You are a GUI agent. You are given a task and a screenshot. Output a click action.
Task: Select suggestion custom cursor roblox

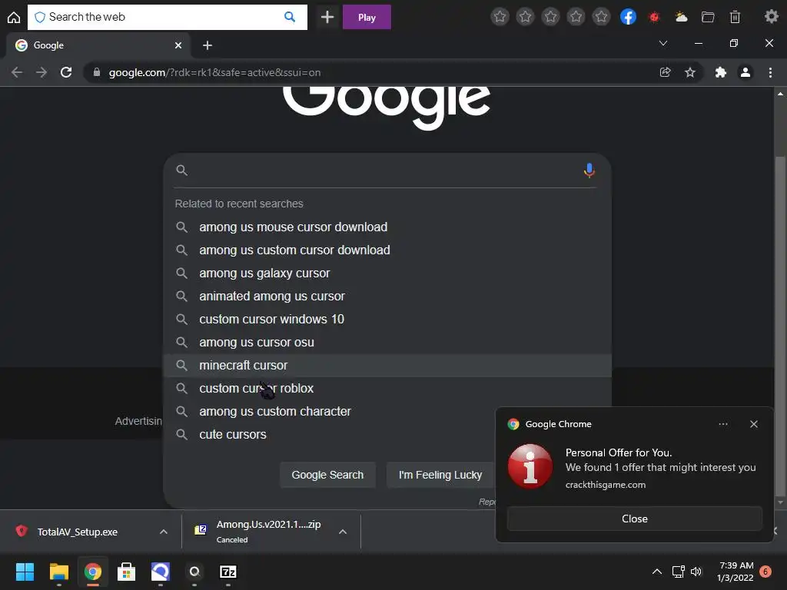(x=387, y=388)
